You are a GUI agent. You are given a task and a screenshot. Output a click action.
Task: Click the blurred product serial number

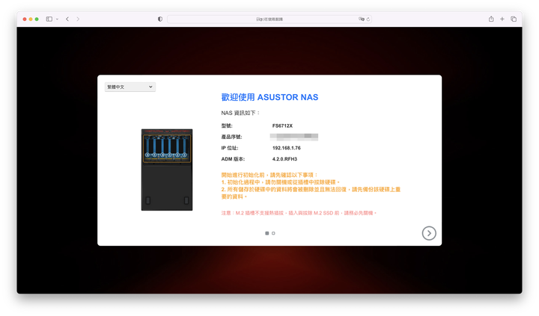(x=294, y=137)
